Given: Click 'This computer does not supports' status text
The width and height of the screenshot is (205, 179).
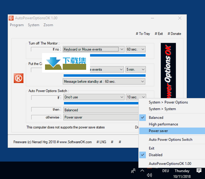Looking at the screenshot, I should [x=65, y=127].
